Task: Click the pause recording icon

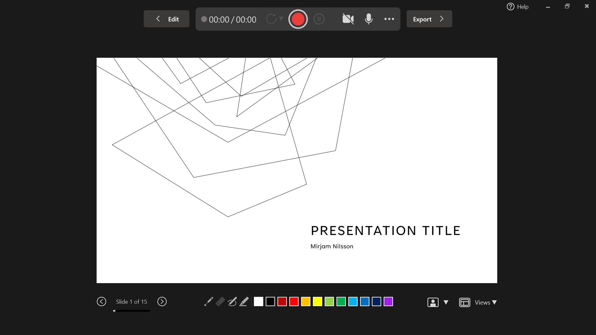Action: tap(319, 19)
